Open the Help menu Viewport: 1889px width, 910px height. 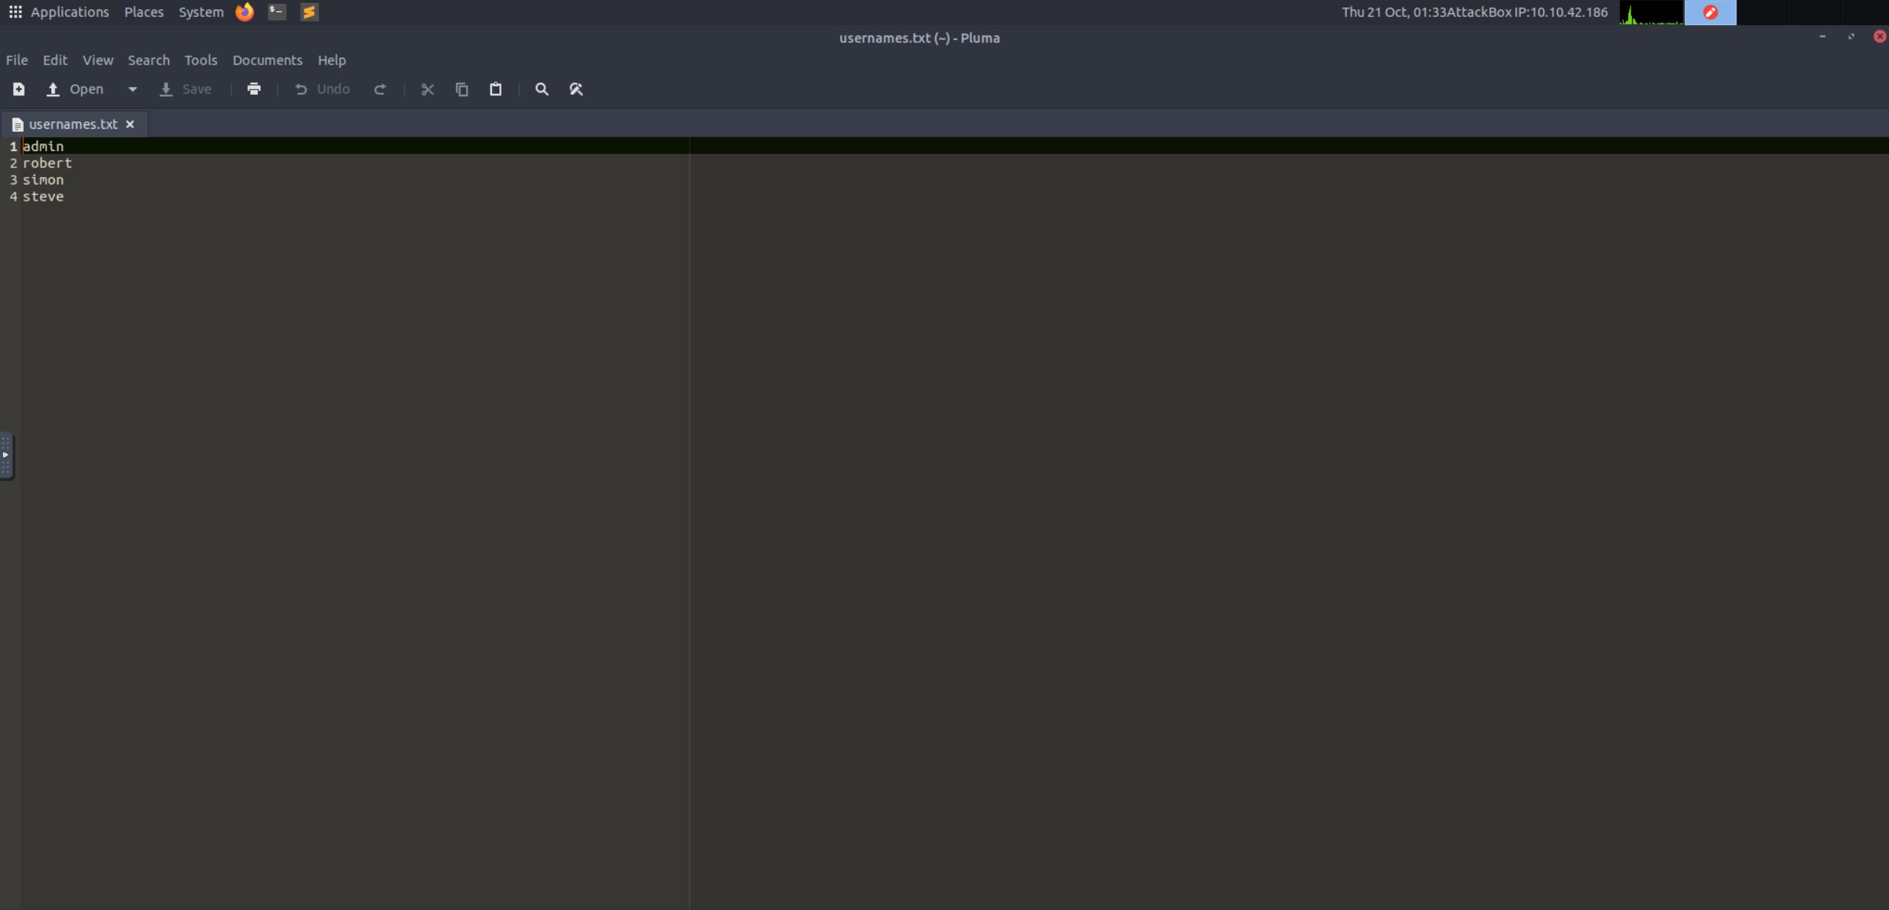[332, 60]
